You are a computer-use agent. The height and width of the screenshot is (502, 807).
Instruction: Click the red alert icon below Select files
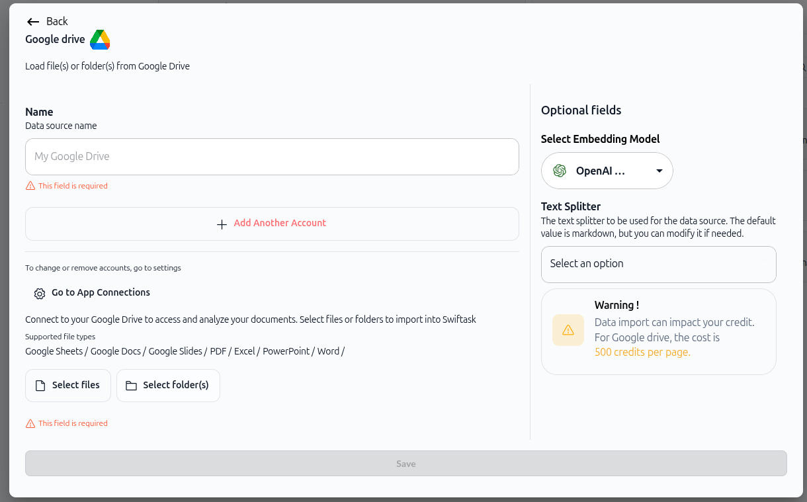[x=30, y=423]
